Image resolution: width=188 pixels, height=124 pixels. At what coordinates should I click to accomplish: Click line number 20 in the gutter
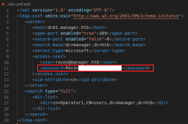click(7, 120)
